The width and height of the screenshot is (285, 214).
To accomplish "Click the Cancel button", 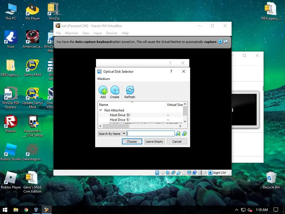I will [x=177, y=142].
